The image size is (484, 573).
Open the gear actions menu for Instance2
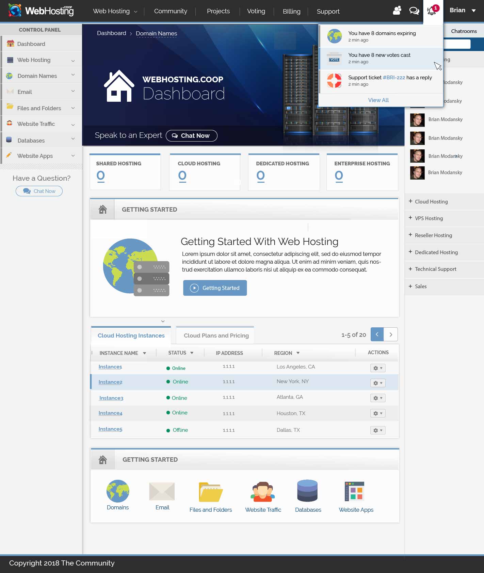coord(378,383)
